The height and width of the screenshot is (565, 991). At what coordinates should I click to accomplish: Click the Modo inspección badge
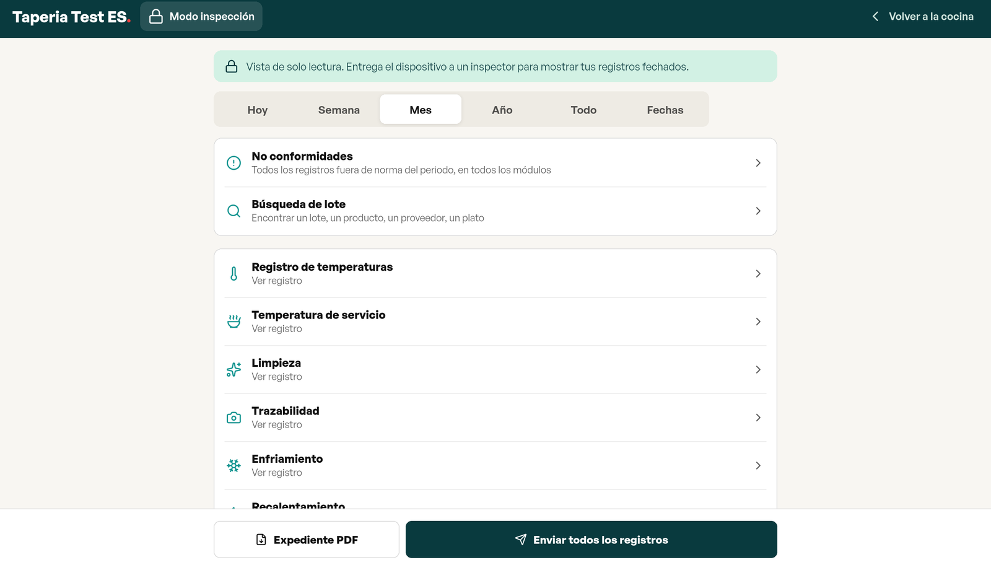(201, 16)
